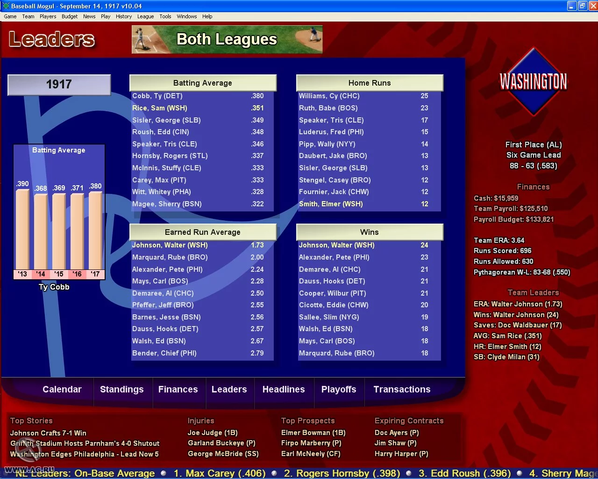598x479 pixels.
Task: Select the 1917 year button
Action: click(x=59, y=85)
